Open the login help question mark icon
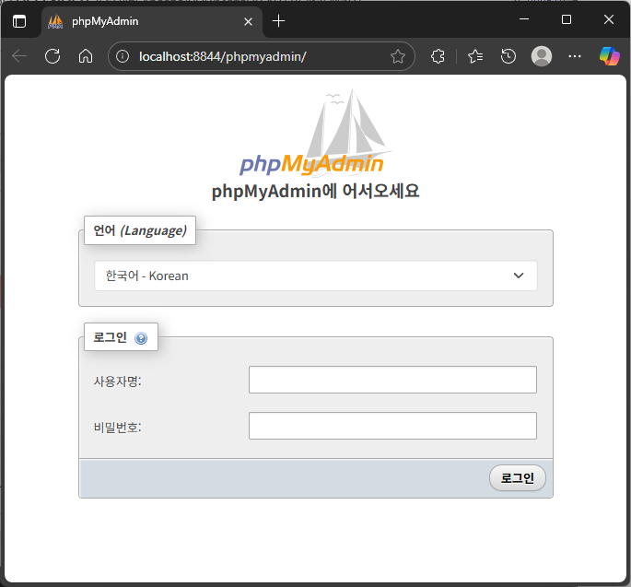Screen dimensions: 631x587 141,338
